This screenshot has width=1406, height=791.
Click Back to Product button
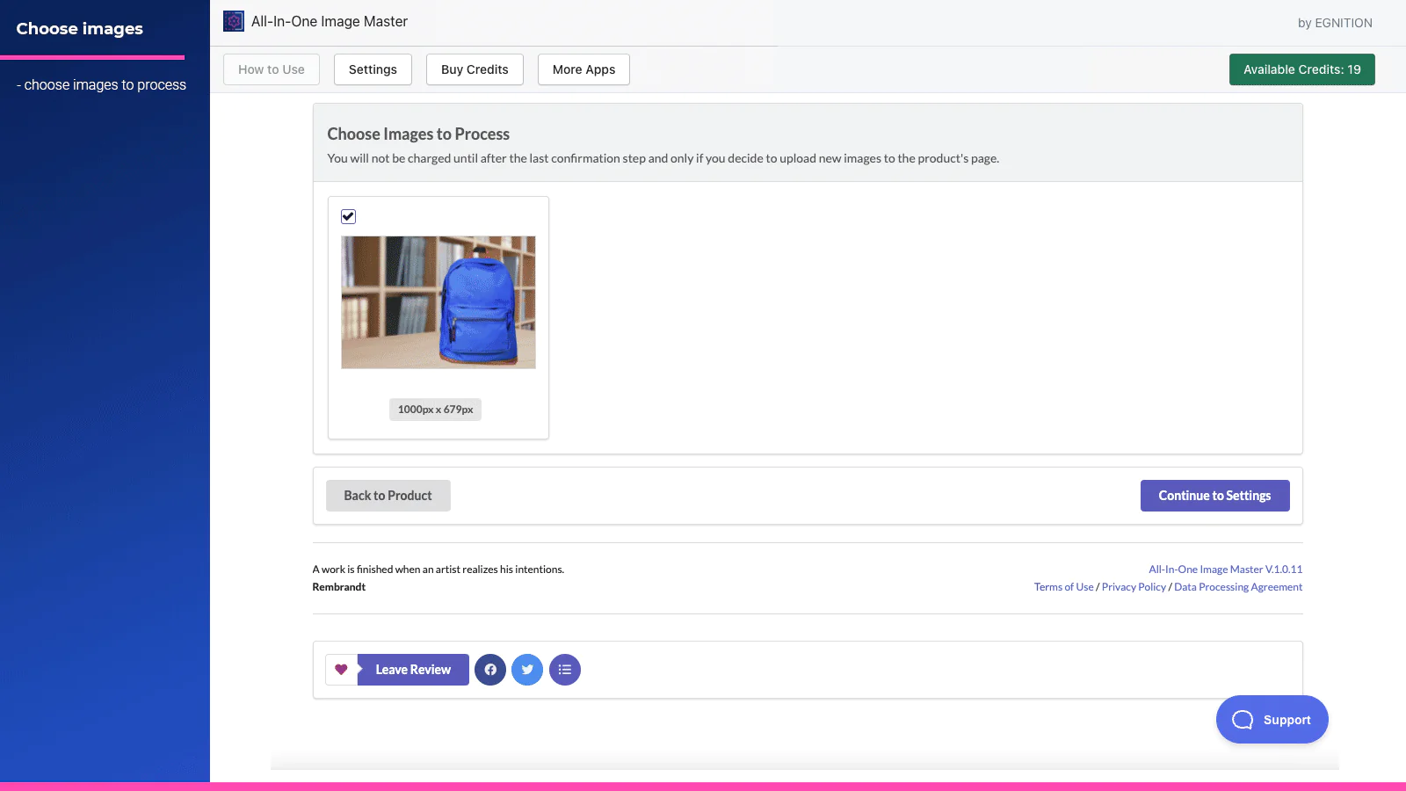coord(388,496)
